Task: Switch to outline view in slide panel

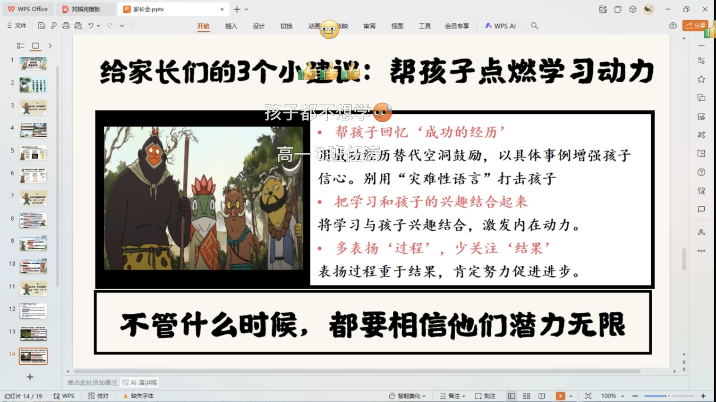Action: (x=21, y=46)
